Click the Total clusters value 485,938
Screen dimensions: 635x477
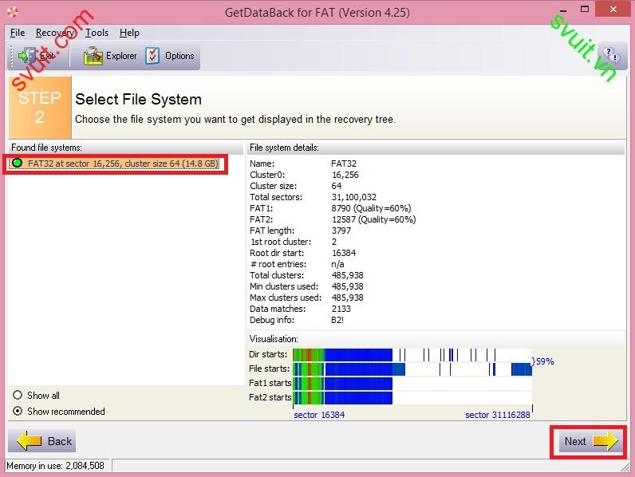[x=347, y=275]
